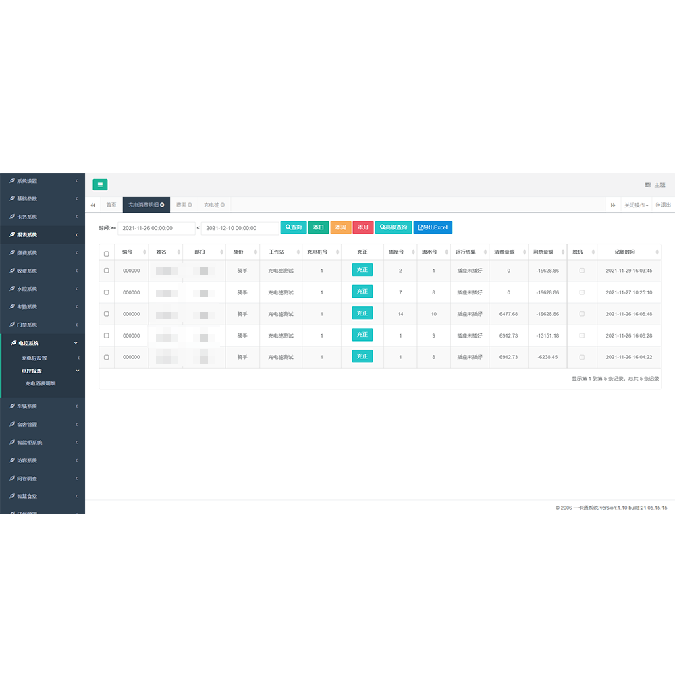This screenshot has width=675, height=675.
Task: Check the first row's selection checkbox
Action: (106, 271)
